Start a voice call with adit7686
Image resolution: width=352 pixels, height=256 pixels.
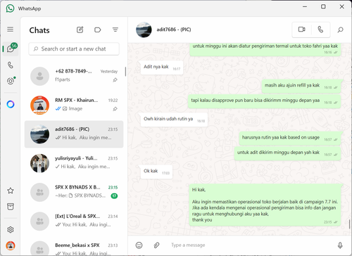click(x=320, y=30)
